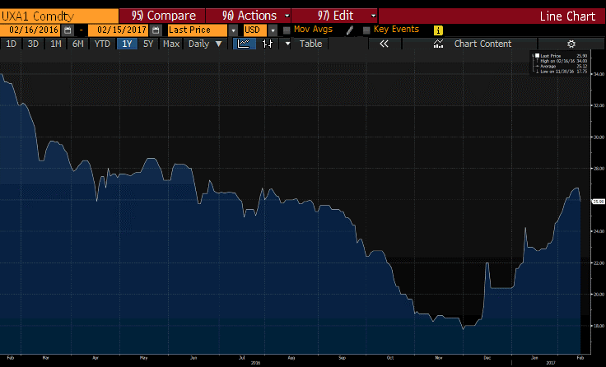Click the UXA1 Comdty security field
Viewport: 606px width, 367px height.
[x=59, y=16]
